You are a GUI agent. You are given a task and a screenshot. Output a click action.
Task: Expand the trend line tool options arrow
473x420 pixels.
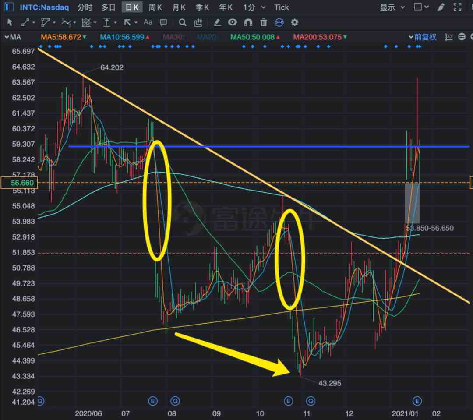tap(33, 23)
